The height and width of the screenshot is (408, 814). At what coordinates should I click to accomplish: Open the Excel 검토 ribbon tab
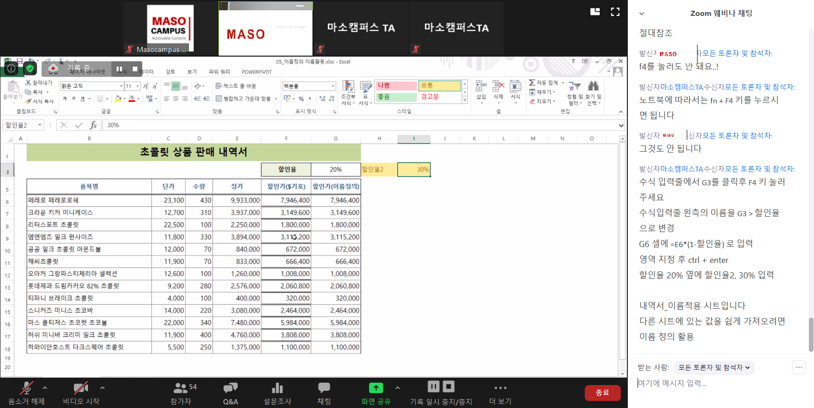click(170, 72)
